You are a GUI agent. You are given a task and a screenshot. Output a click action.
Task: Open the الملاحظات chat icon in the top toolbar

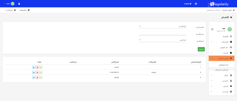click(x=29, y=10)
